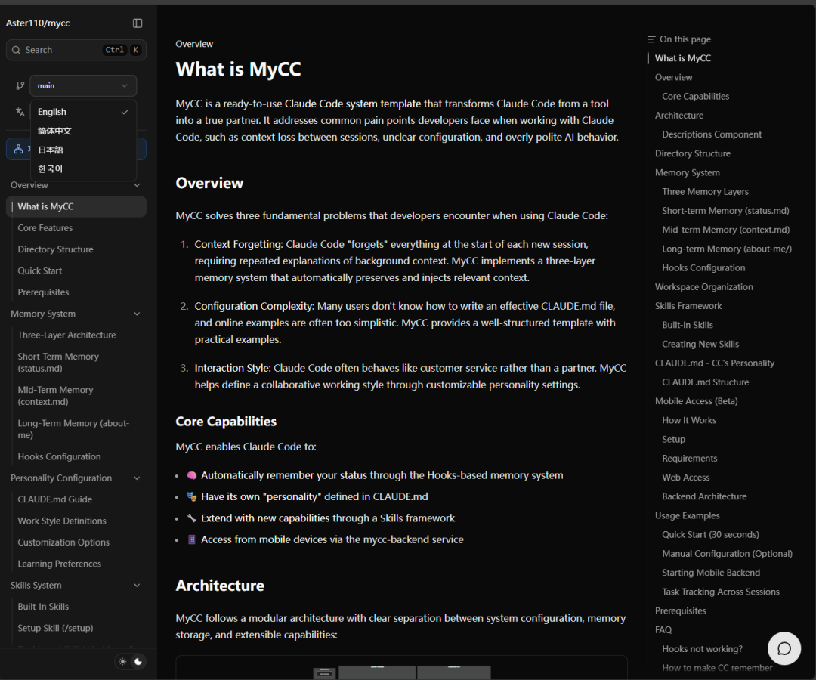Click the Ctrl K shortcut badge

click(122, 50)
